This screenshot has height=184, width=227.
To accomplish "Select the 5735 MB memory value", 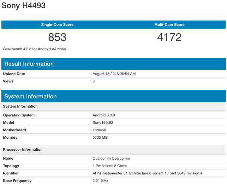I will [100, 137].
